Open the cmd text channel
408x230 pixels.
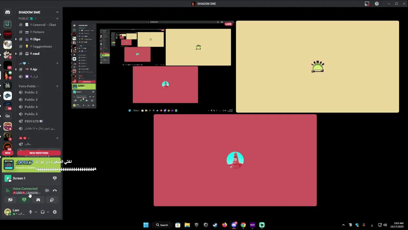tap(39, 54)
